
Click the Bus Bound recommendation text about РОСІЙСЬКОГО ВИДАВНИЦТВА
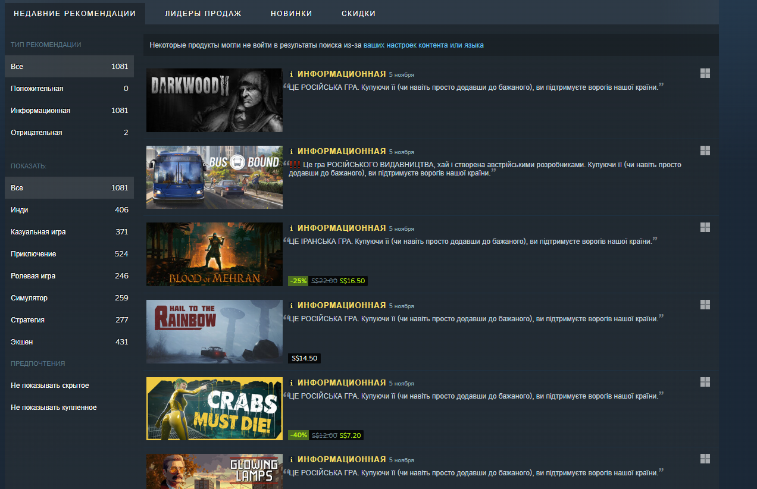(484, 169)
